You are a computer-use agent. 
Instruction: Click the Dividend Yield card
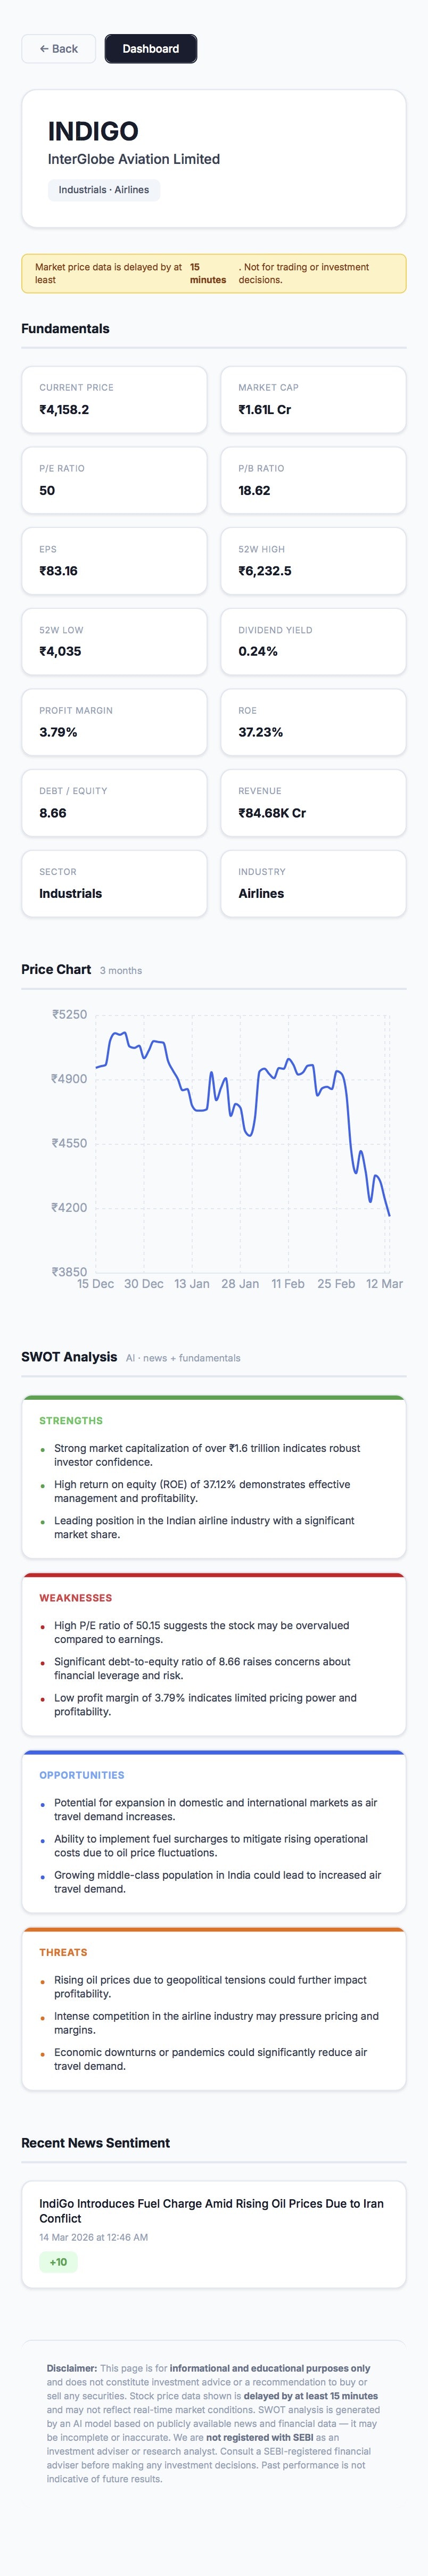(314, 642)
